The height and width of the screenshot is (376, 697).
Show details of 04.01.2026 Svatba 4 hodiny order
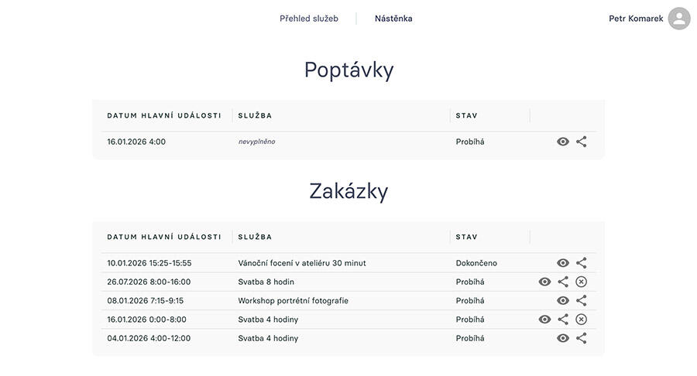(563, 338)
